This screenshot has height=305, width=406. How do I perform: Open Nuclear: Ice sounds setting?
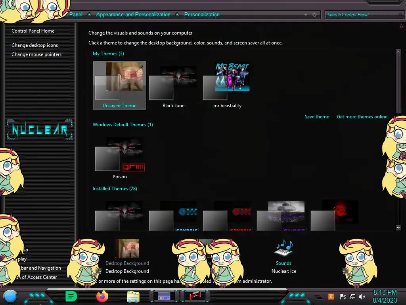click(x=284, y=271)
